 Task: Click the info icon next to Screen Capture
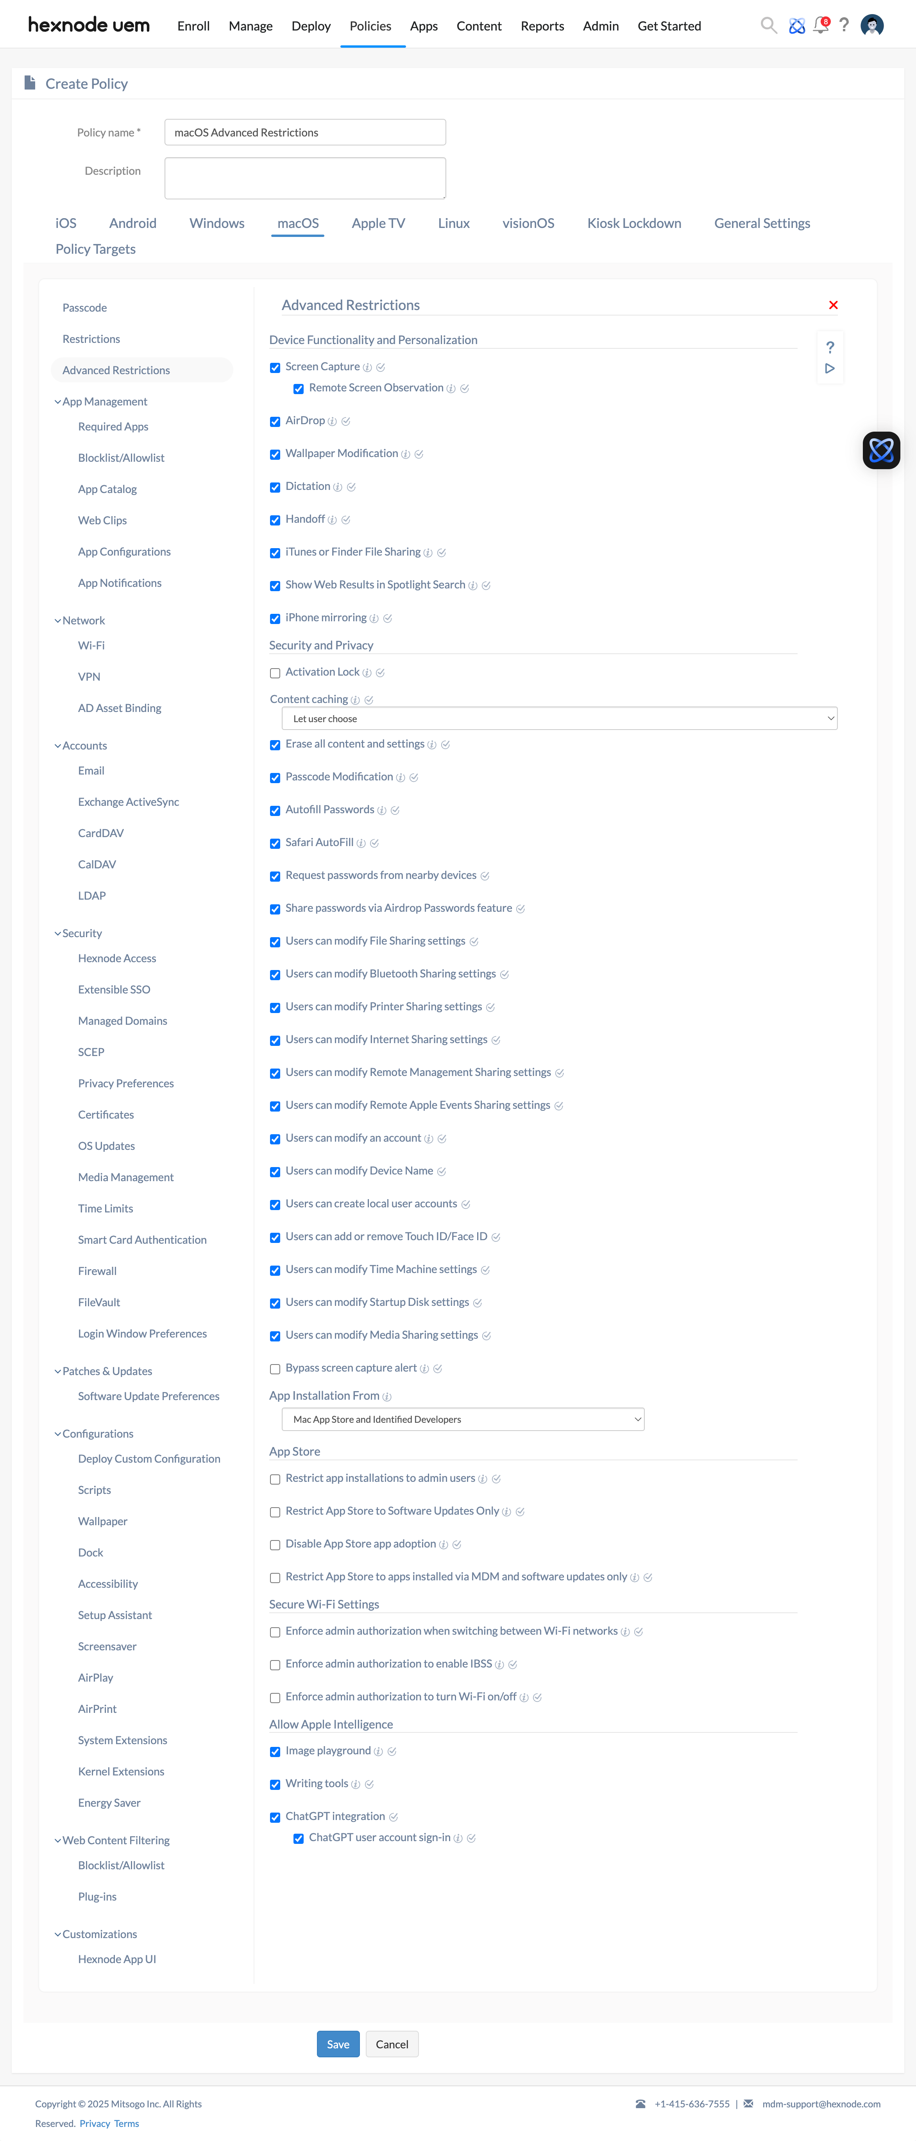(x=367, y=368)
